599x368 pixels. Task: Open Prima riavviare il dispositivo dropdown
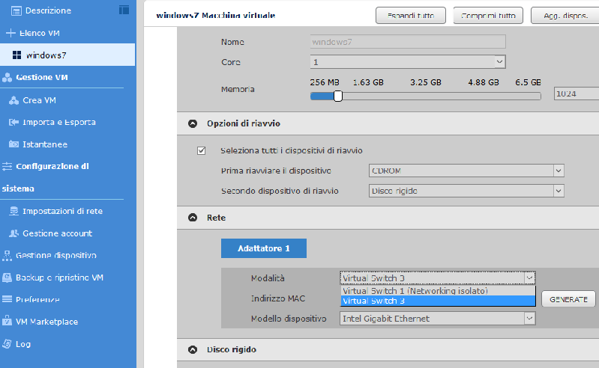[x=466, y=171]
